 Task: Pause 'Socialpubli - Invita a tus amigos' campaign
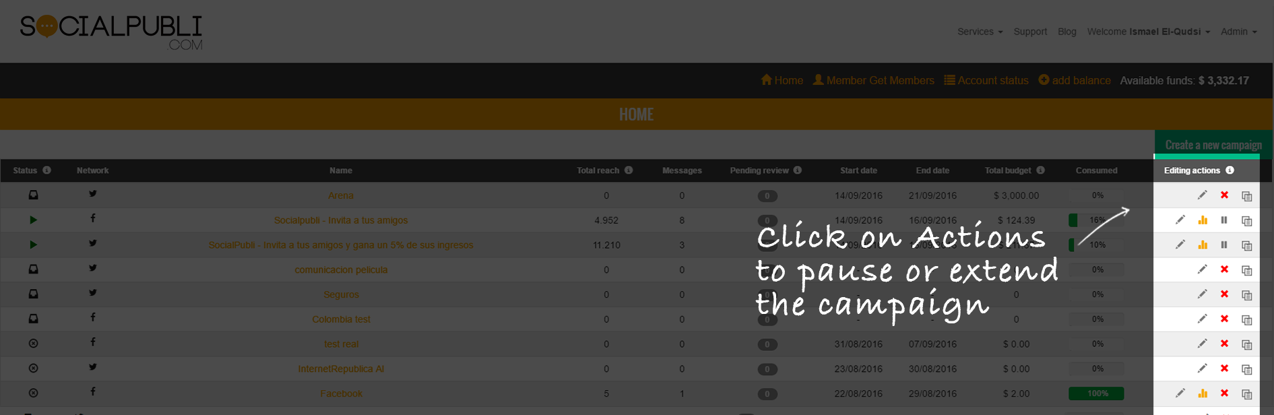point(1224,220)
